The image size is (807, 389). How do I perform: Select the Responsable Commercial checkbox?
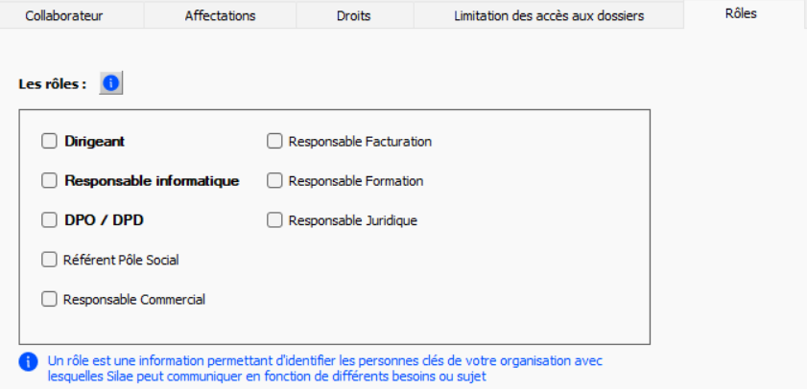(49, 299)
